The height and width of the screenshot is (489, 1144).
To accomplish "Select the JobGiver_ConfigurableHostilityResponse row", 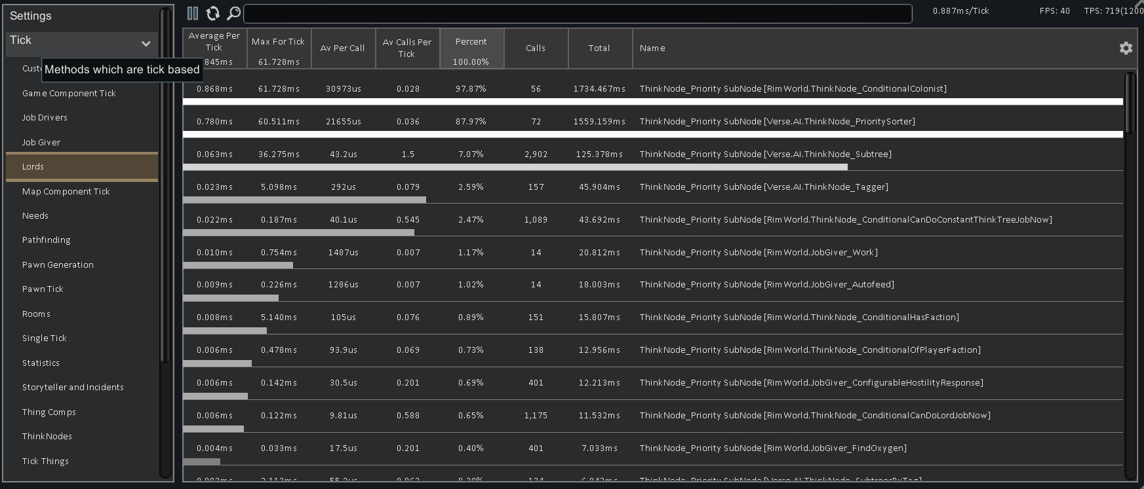I will point(653,383).
